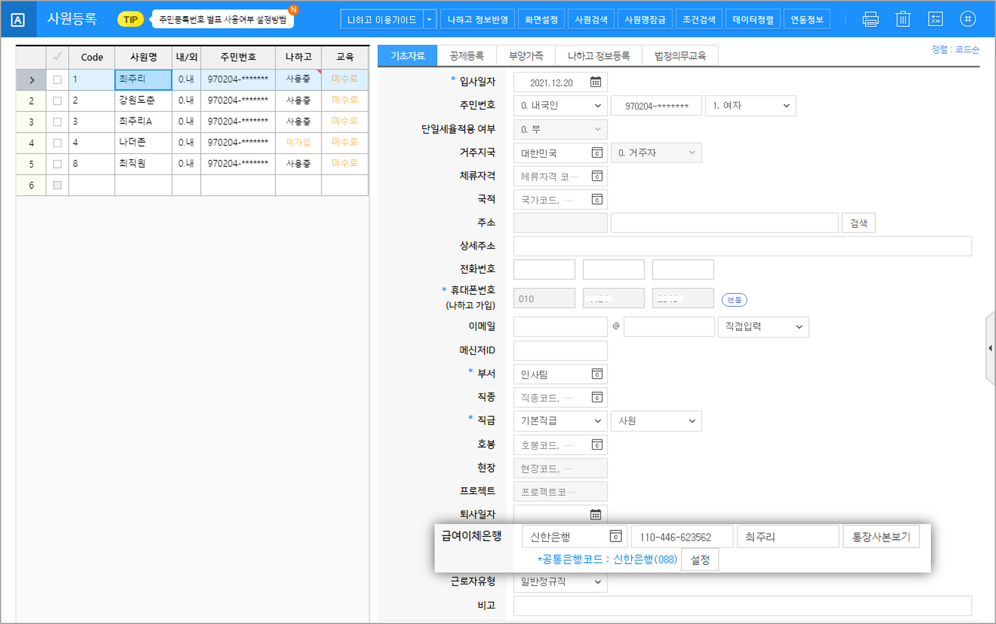Check the box in empty row 6
Image resolution: width=996 pixels, height=624 pixels.
tap(57, 185)
